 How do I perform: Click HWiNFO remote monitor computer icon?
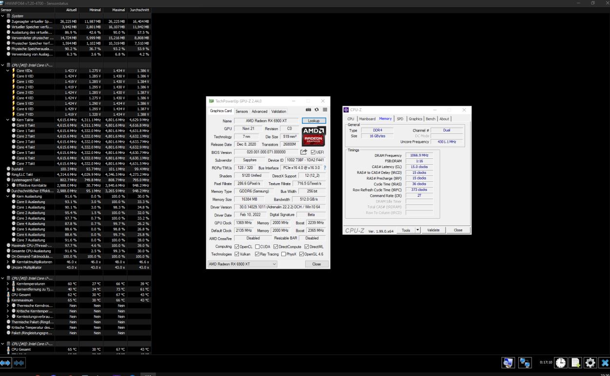coord(509,362)
